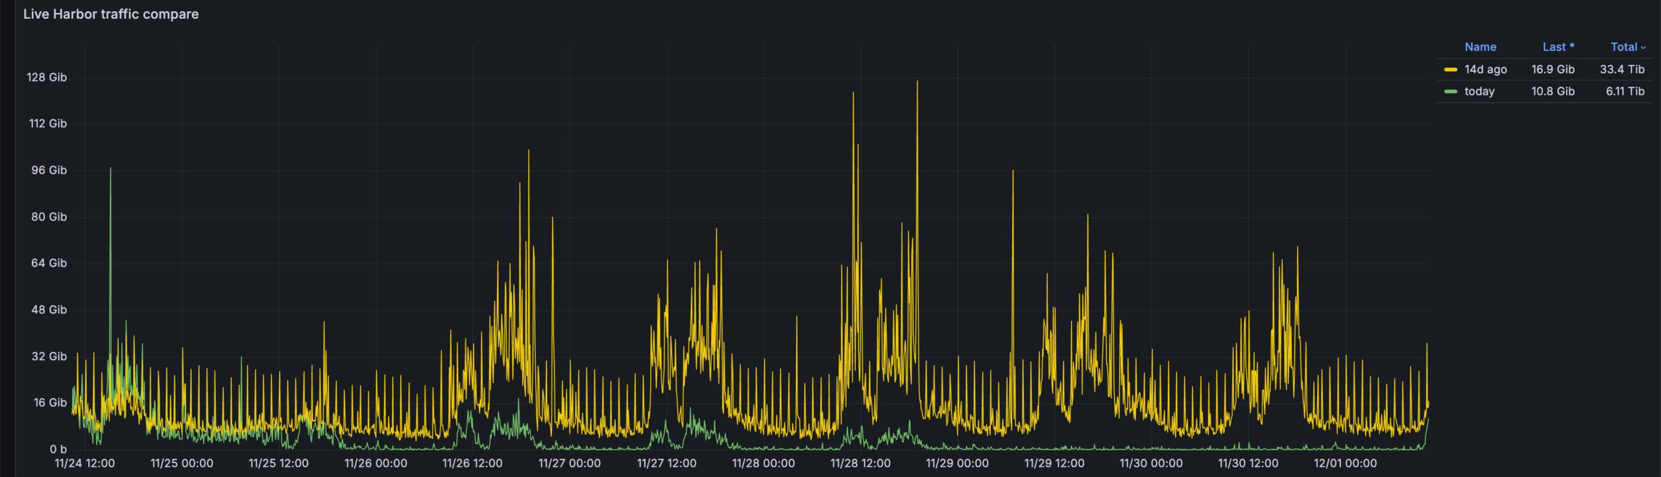Click the 33.4 Tib total value
Screen dimensions: 1661x477
[1621, 69]
